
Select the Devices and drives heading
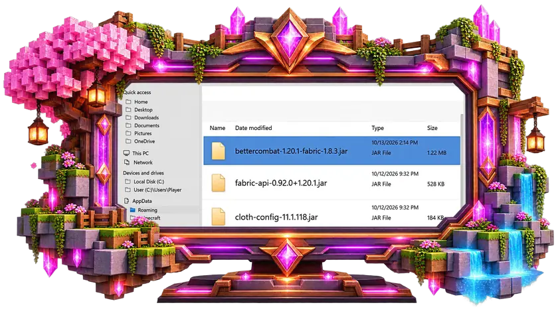tap(143, 173)
